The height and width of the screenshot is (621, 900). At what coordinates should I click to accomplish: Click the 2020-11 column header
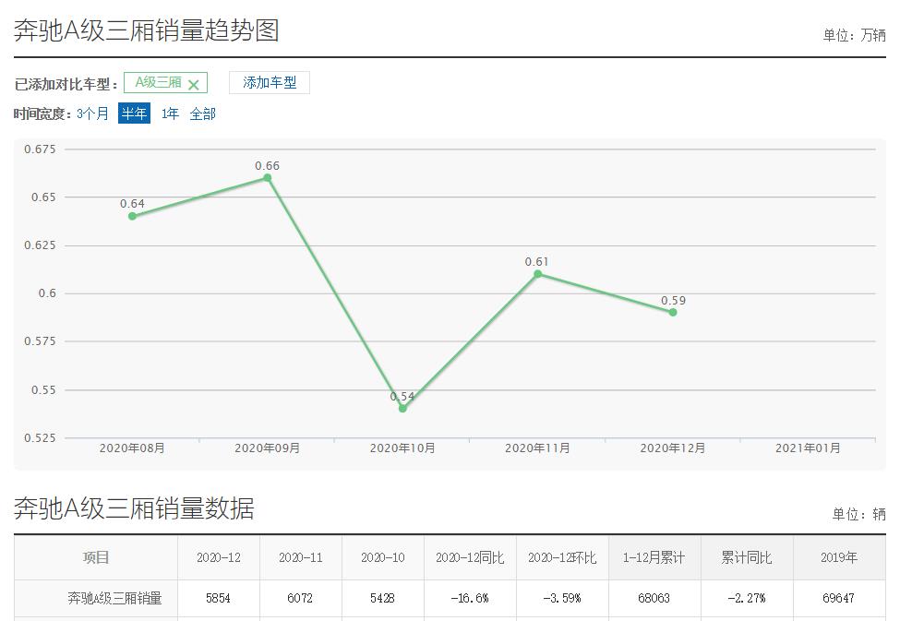301,557
